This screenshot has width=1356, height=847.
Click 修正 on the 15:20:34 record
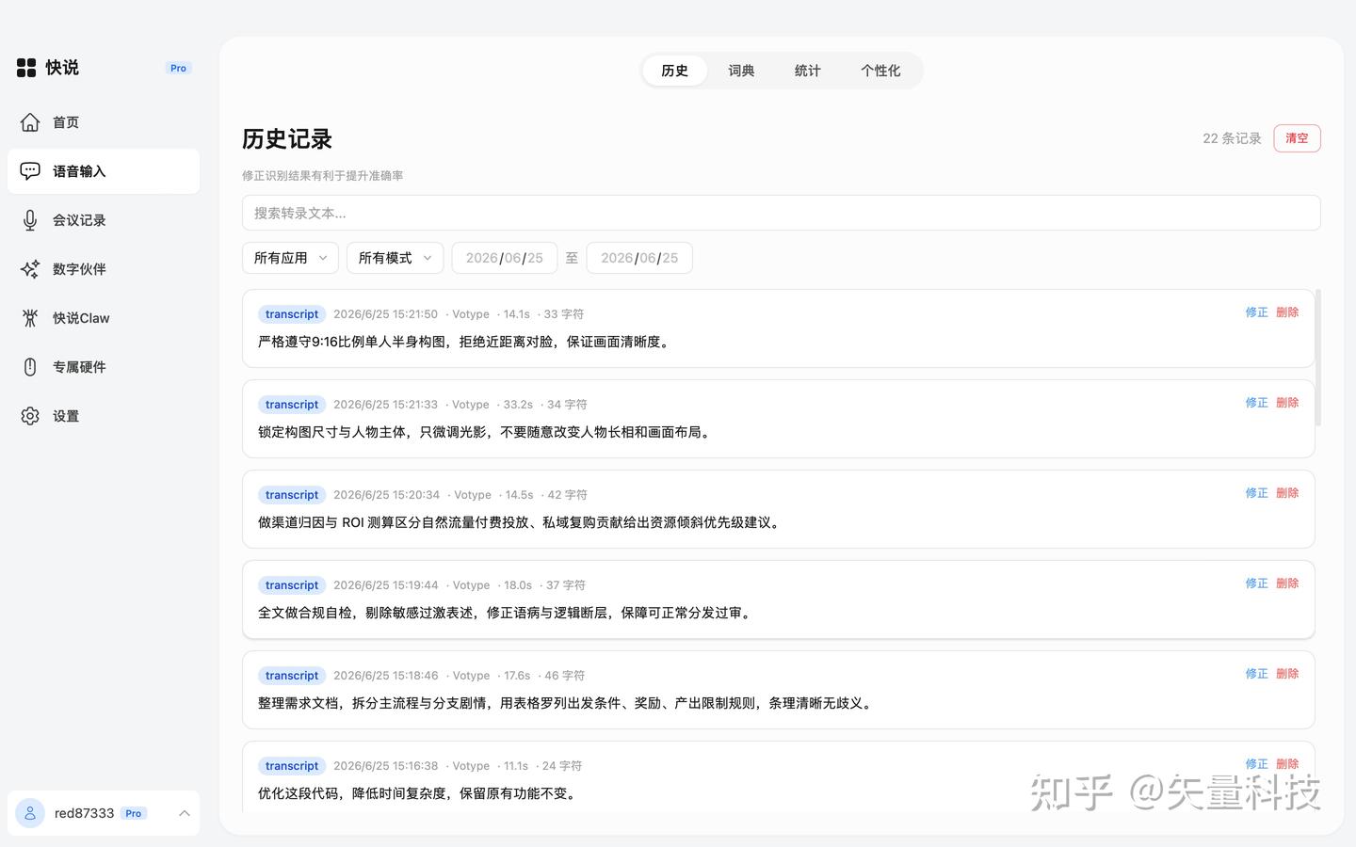coord(1256,493)
